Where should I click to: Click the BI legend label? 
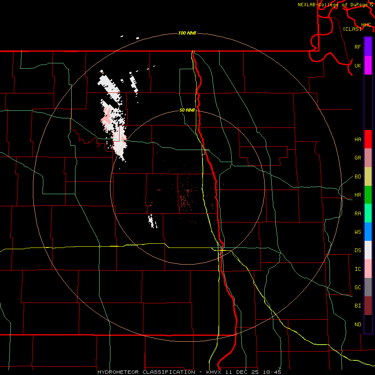(x=358, y=306)
